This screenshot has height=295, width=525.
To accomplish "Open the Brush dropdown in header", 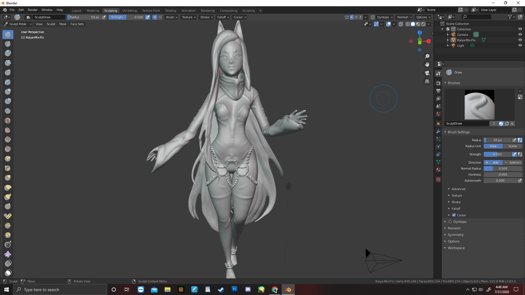I will [171, 17].
